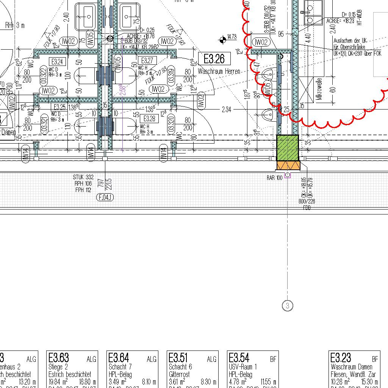Click the 'Waschraum Herren' room name
Screen dimensions: 388x388
coord(219,72)
